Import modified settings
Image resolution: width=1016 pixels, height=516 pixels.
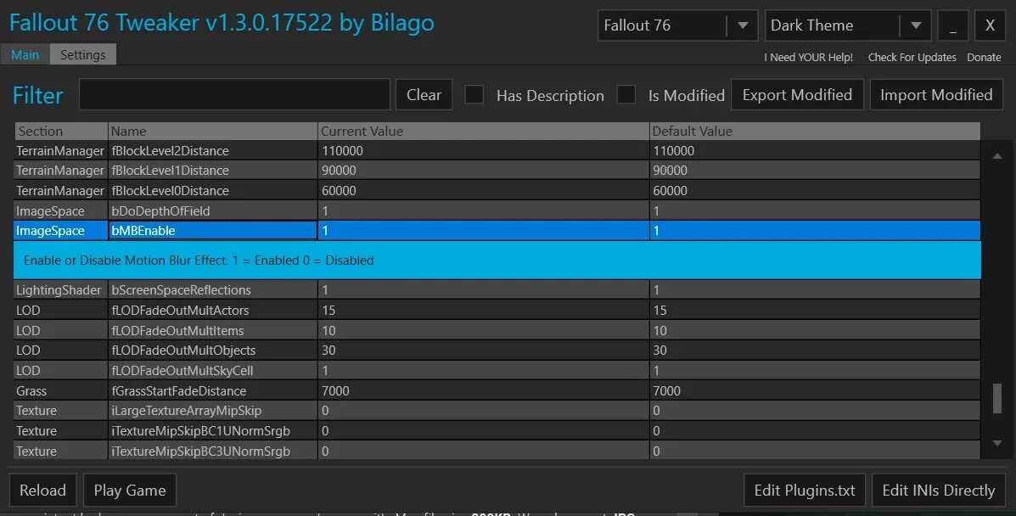pos(936,95)
